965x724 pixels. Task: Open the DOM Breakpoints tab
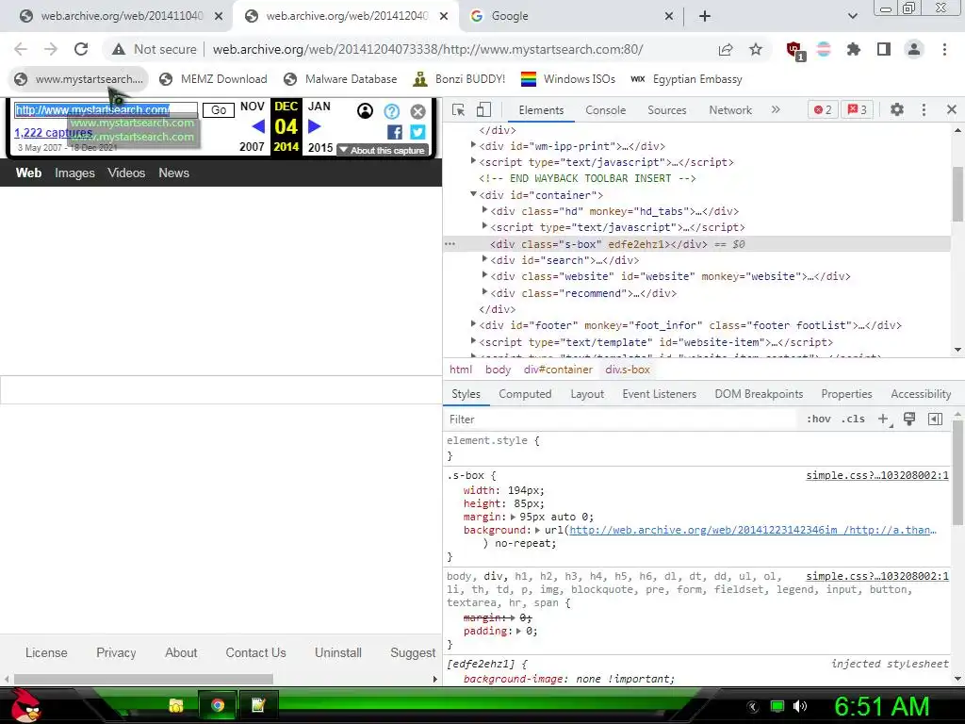(x=759, y=394)
